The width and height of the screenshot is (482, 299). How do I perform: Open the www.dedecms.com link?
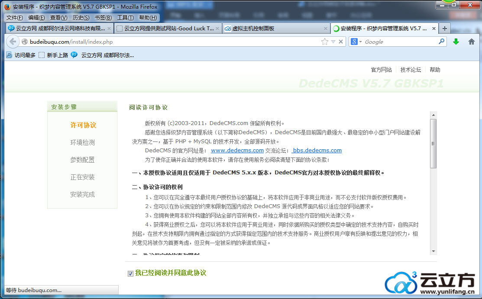[x=237, y=151]
